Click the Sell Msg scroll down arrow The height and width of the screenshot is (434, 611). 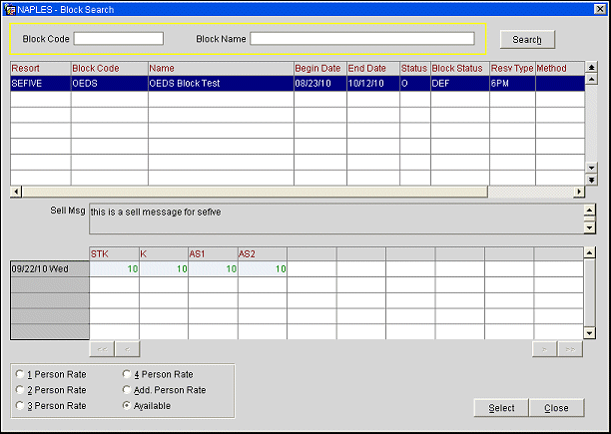point(589,226)
